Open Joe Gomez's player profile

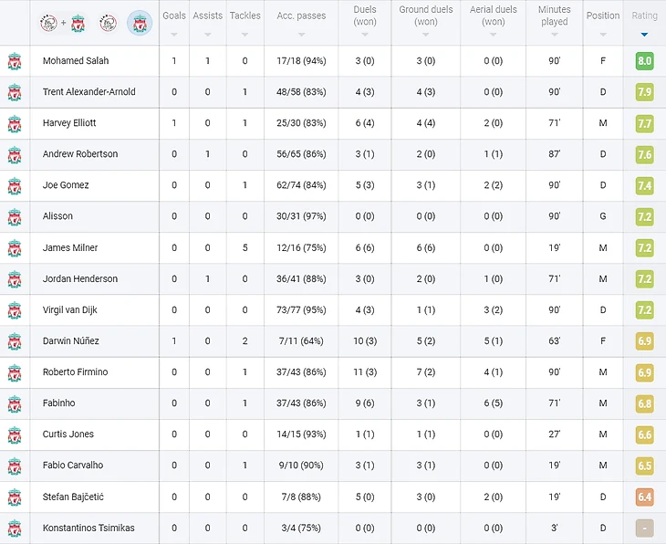(66, 185)
